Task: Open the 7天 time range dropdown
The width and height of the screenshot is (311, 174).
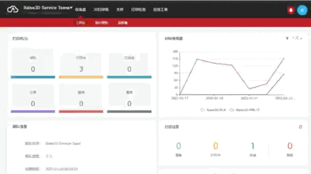Action: [x=297, y=38]
